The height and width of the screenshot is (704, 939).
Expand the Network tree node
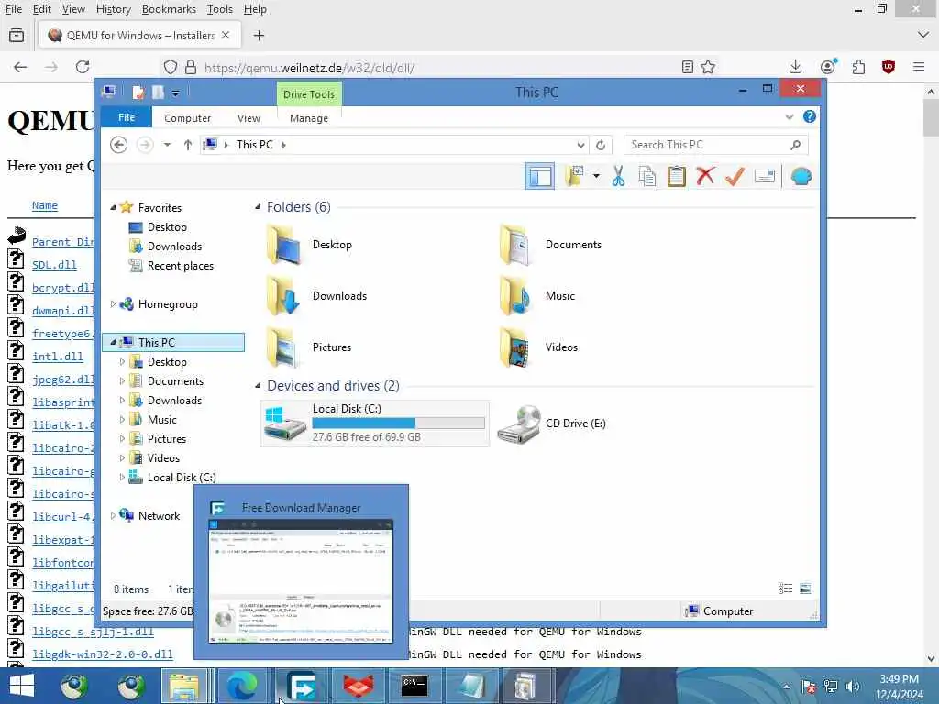(x=113, y=515)
